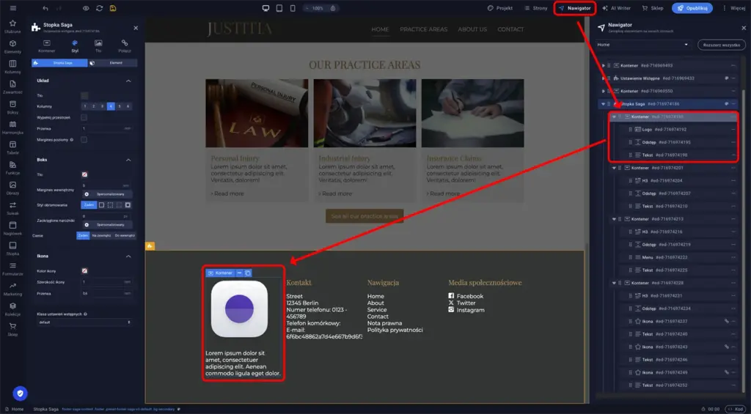Toggle the Margines poziomy checkbox
This screenshot has height=414, width=751.
[84, 140]
